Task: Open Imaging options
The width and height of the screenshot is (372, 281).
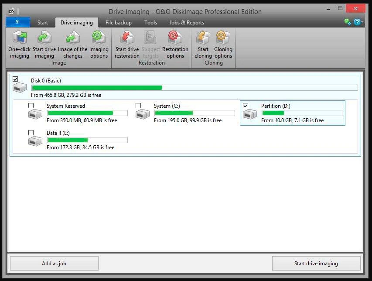Action: (99, 38)
